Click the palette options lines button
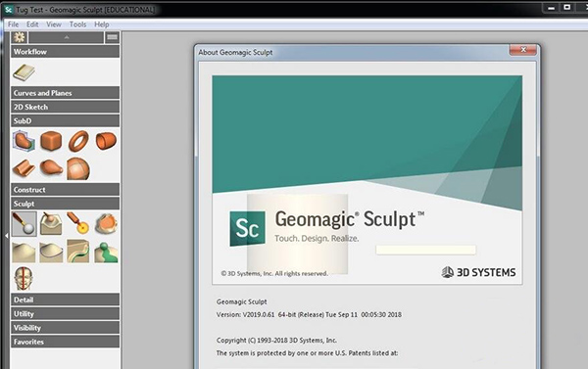 coord(112,37)
